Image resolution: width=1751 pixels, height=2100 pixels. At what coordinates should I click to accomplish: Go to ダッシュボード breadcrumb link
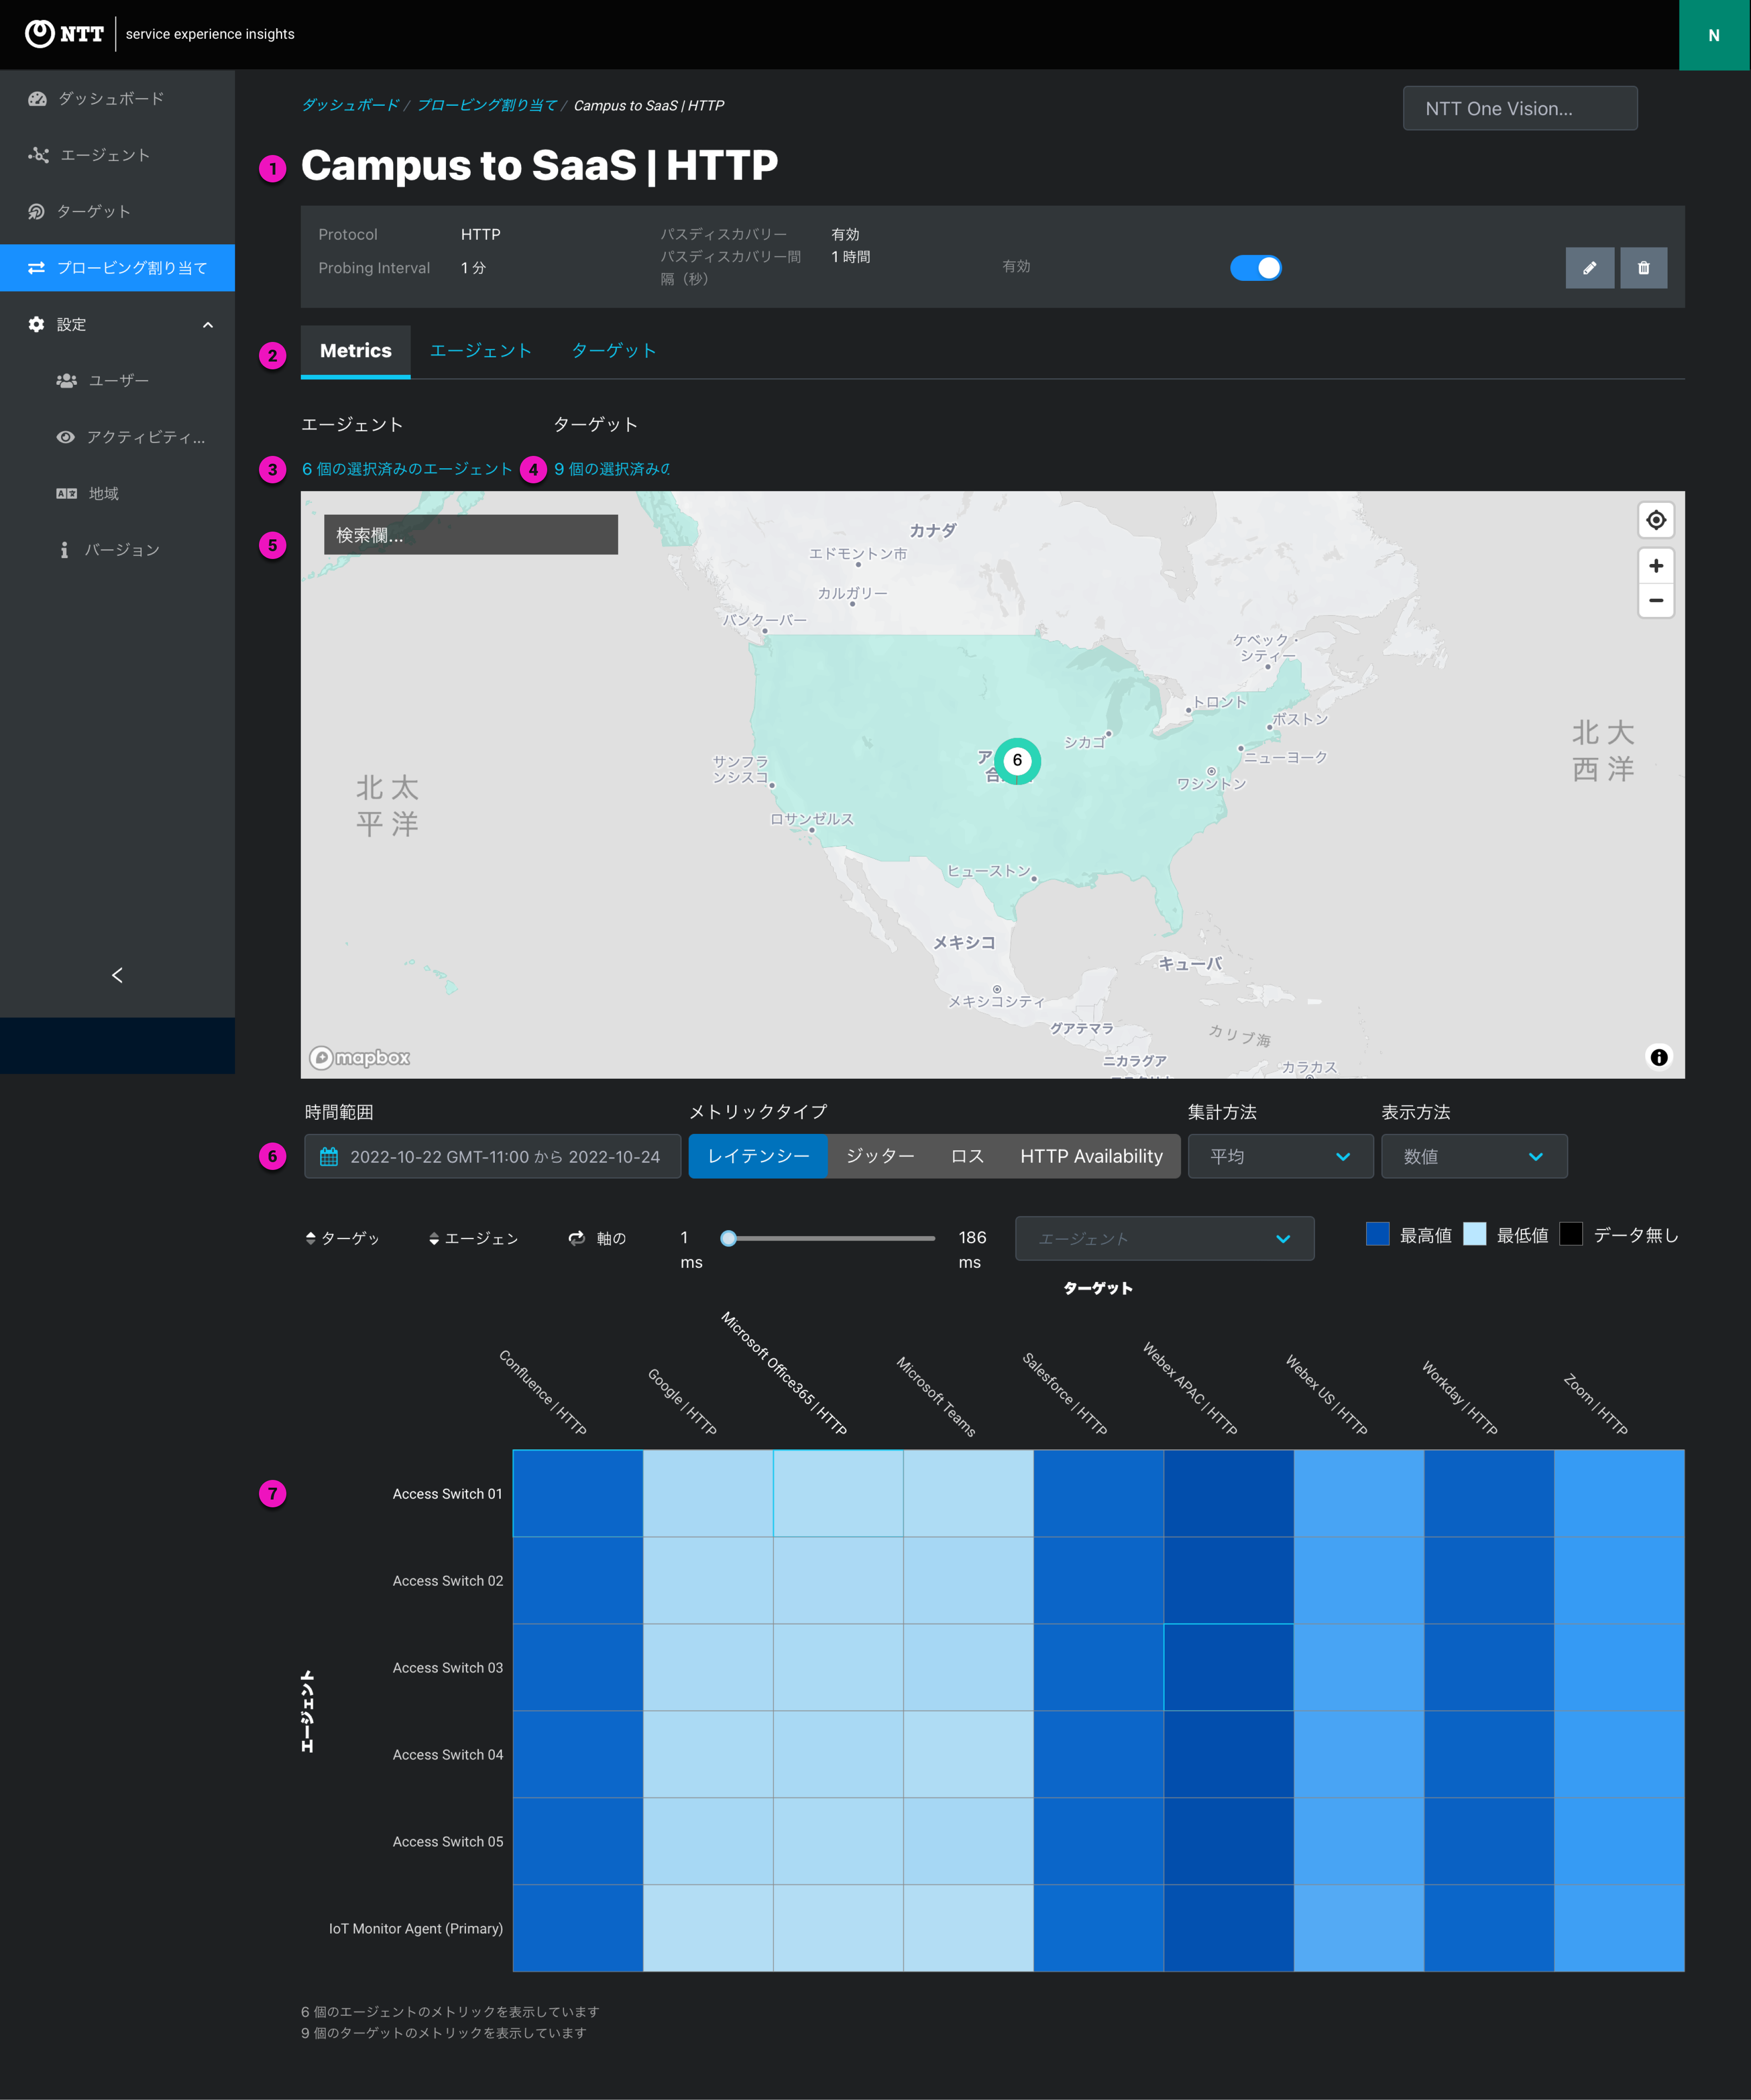[350, 105]
